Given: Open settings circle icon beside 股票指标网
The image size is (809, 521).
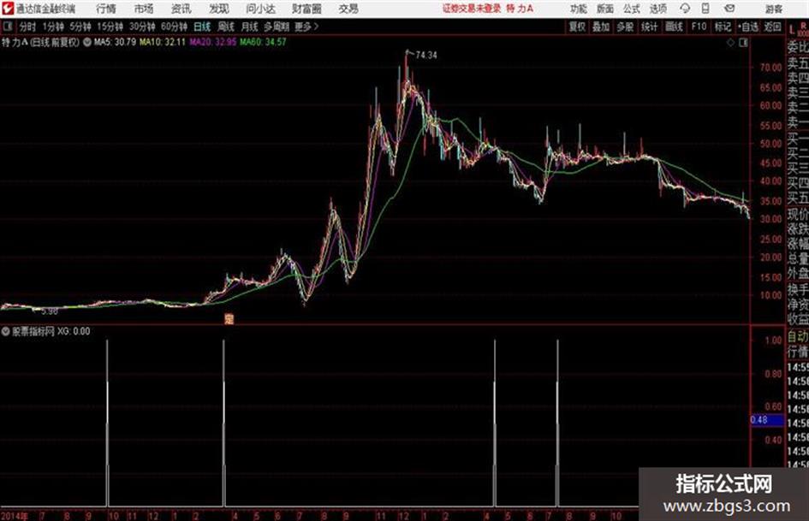Looking at the screenshot, I should click(x=6, y=331).
